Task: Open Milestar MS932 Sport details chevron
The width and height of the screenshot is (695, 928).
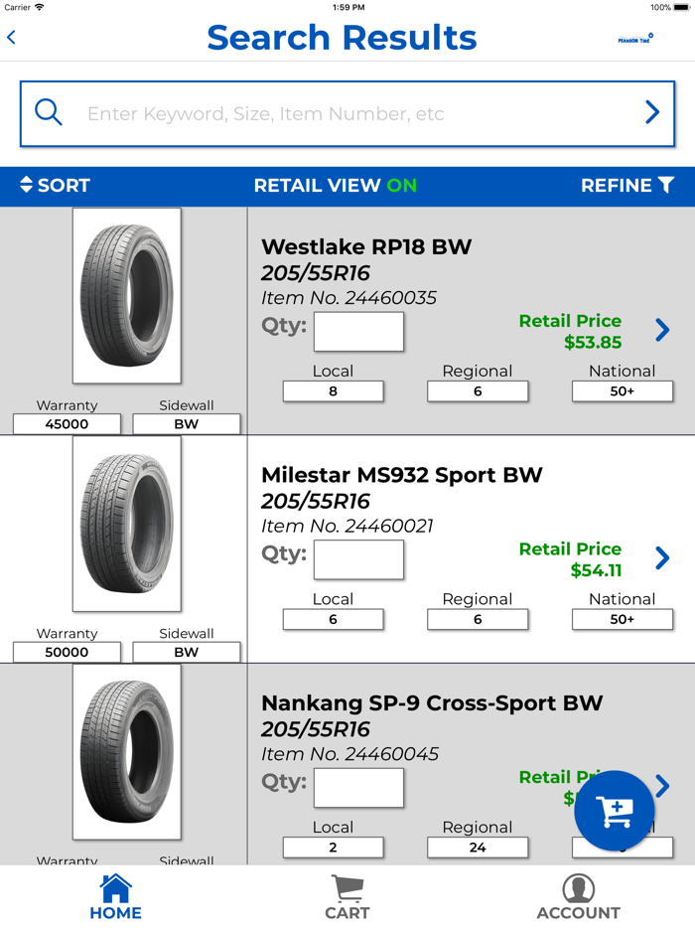Action: 662,558
